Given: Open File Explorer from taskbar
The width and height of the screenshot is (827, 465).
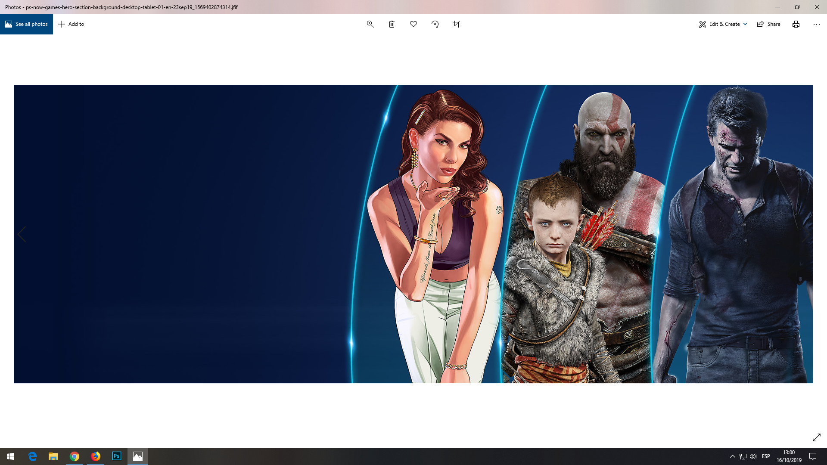Looking at the screenshot, I should pyautogui.click(x=53, y=456).
